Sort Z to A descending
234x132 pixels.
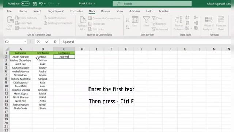128,27
